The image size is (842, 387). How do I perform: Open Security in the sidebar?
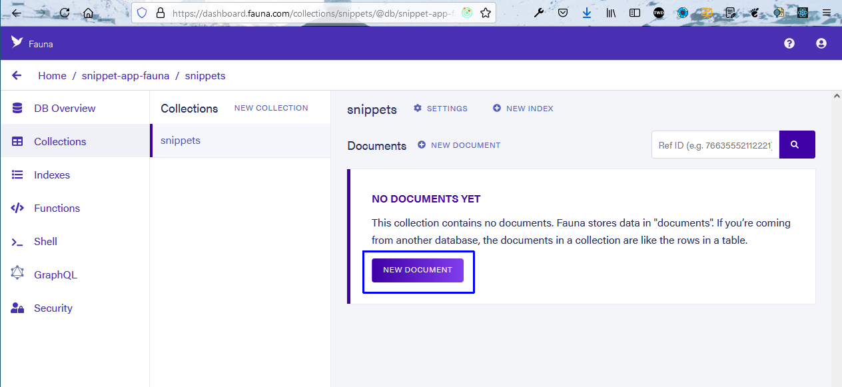75,308
